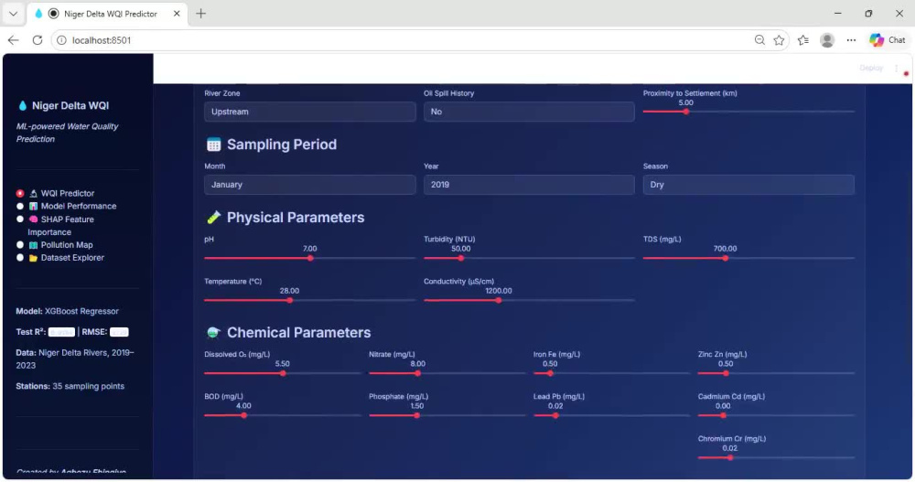Image resolution: width=915 pixels, height=482 pixels.
Task: Select SHAP Feature Importance radio option
Action: pos(20,220)
